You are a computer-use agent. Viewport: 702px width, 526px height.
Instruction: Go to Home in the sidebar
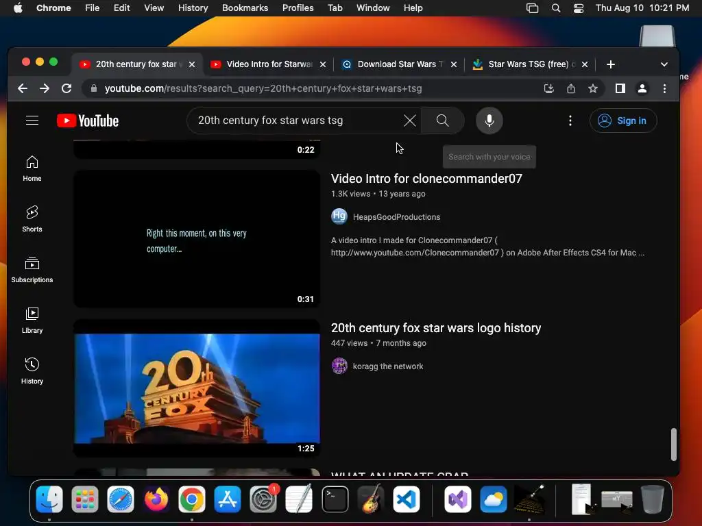[32, 168]
